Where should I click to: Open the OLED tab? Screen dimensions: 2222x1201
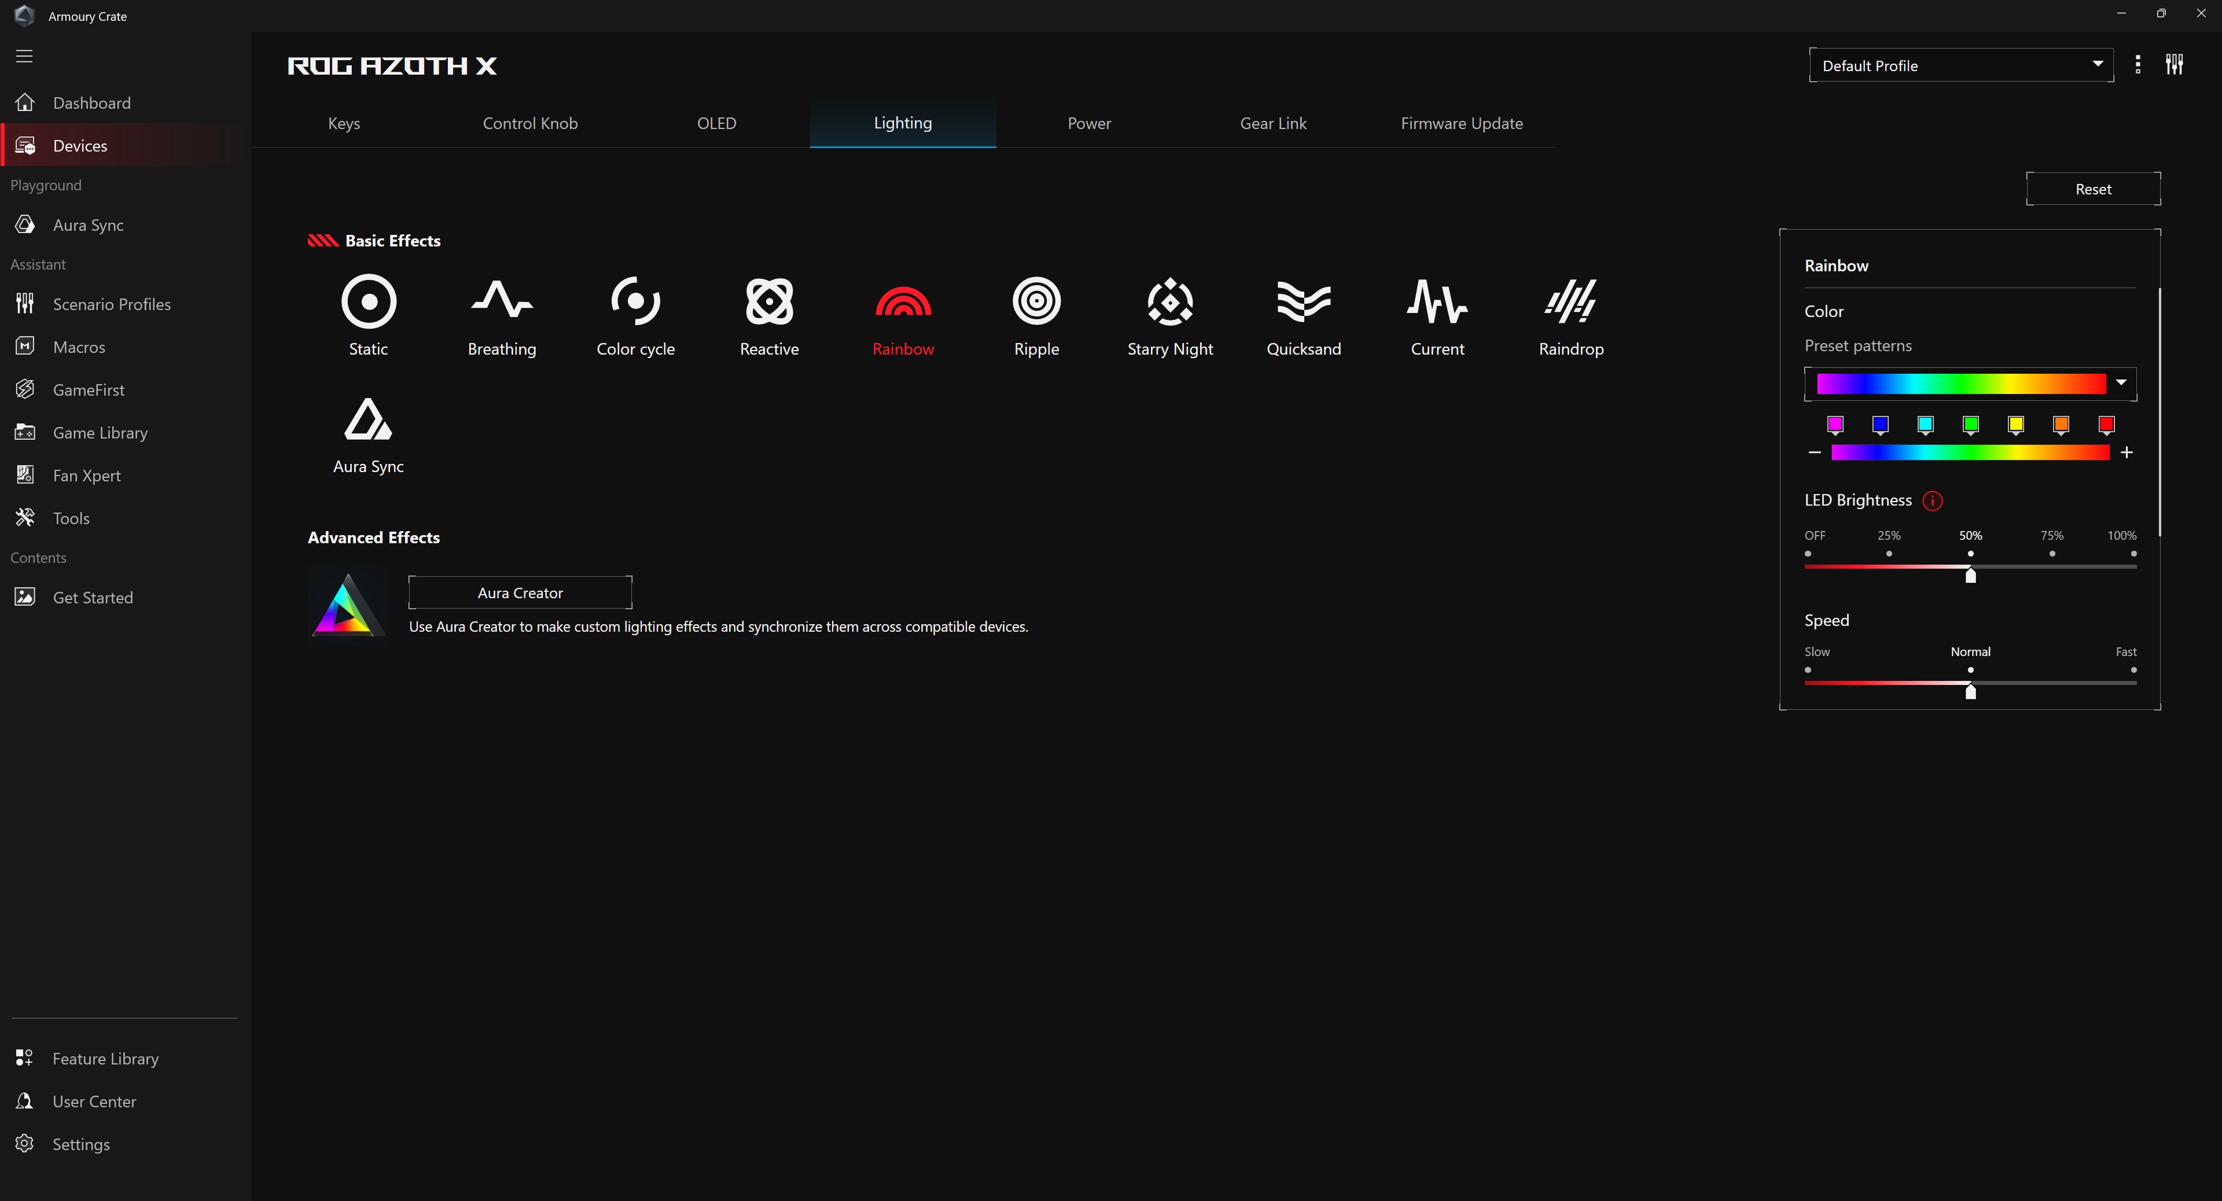tap(717, 123)
